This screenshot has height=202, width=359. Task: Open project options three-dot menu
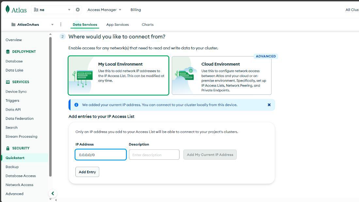point(61,24)
